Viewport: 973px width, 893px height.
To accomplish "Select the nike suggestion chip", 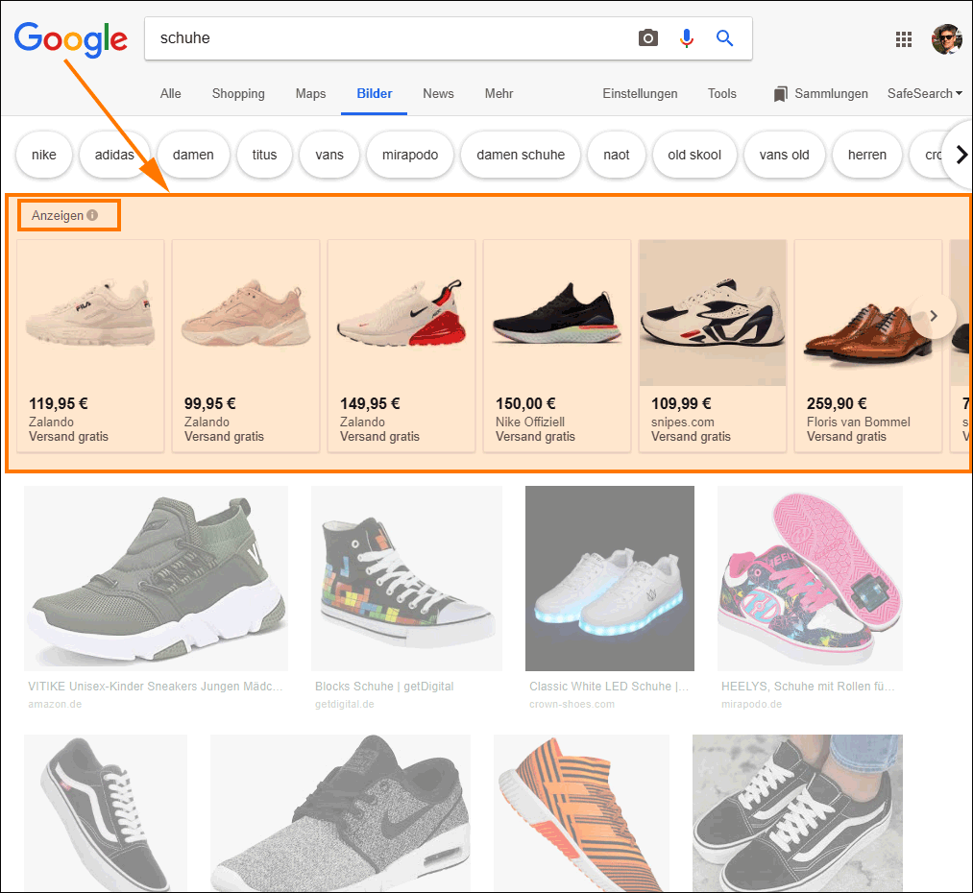I will pyautogui.click(x=44, y=155).
